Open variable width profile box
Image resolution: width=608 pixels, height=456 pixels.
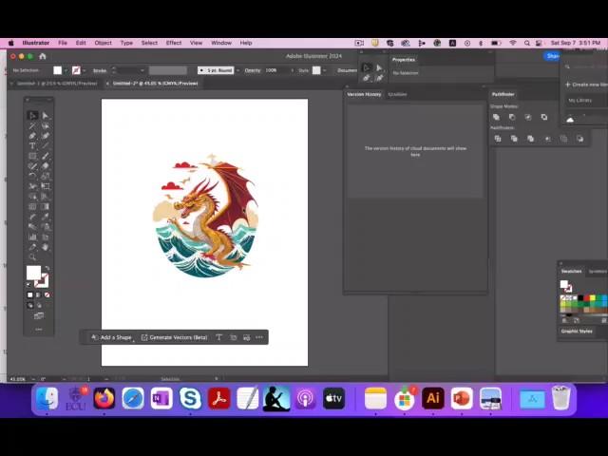pos(168,70)
